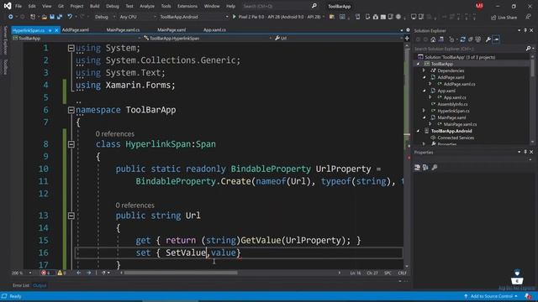Click Solution Explorer Sync/Refresh icon

(x=462, y=39)
